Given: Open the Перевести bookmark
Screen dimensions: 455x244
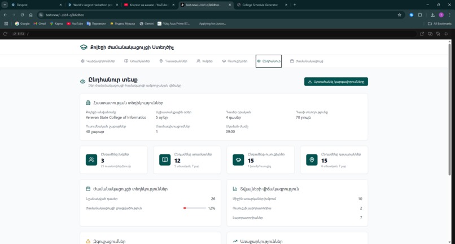Looking at the screenshot, I should pos(96,24).
